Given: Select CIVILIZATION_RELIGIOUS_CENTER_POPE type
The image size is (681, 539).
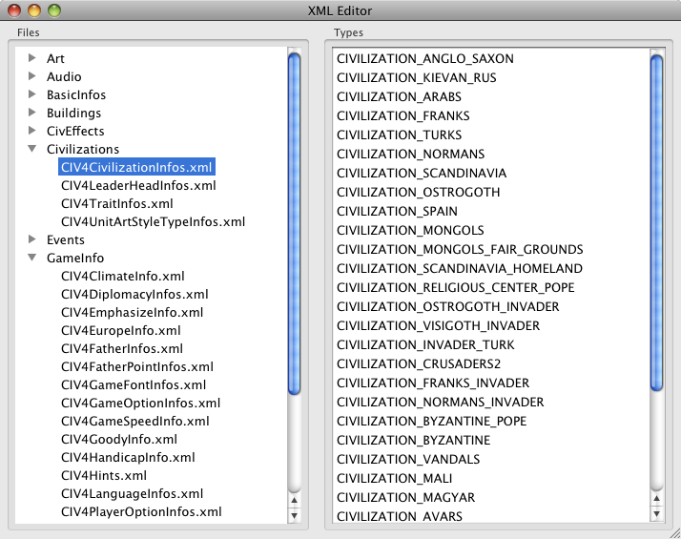Looking at the screenshot, I should coord(456,288).
